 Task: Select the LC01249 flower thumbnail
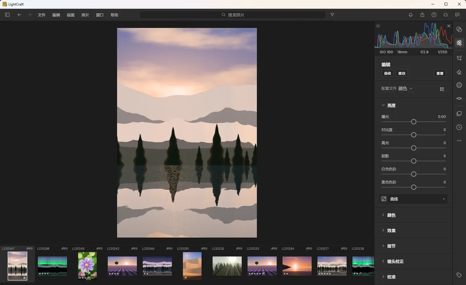point(87,266)
